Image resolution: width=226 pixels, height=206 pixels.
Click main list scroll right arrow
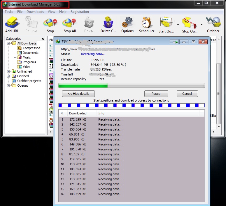tap(213, 132)
